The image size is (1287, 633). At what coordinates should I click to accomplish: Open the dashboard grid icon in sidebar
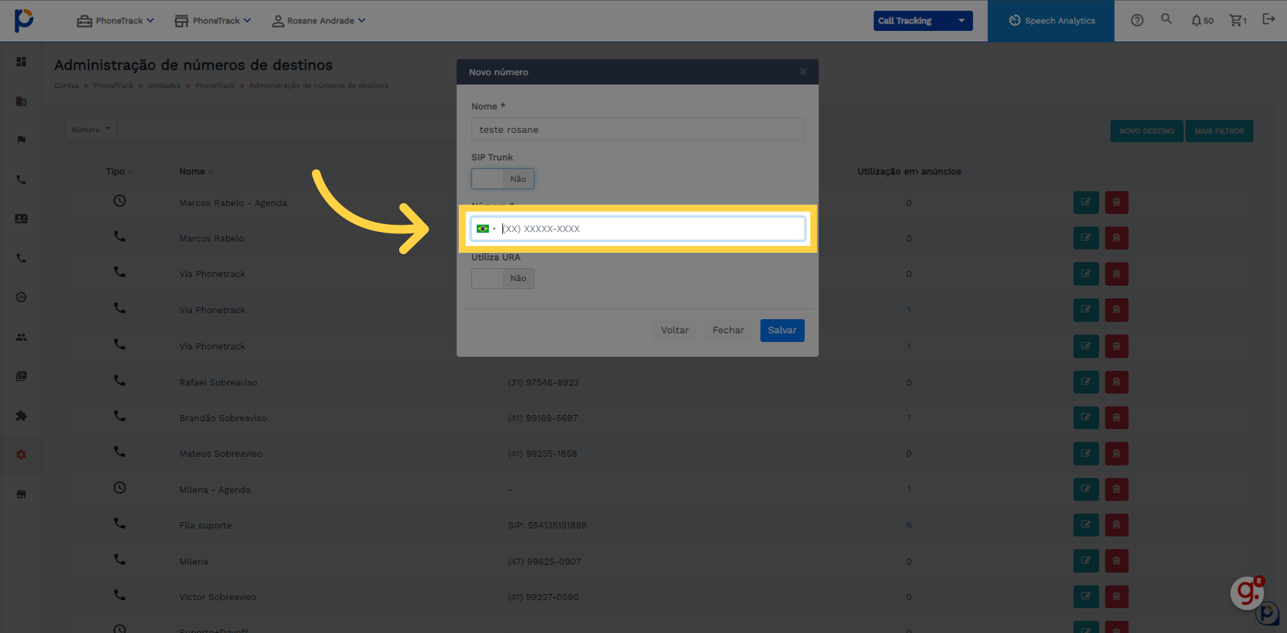click(21, 62)
